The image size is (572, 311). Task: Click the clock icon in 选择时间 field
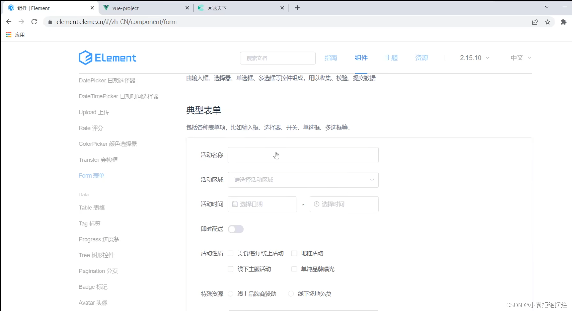coord(317,204)
